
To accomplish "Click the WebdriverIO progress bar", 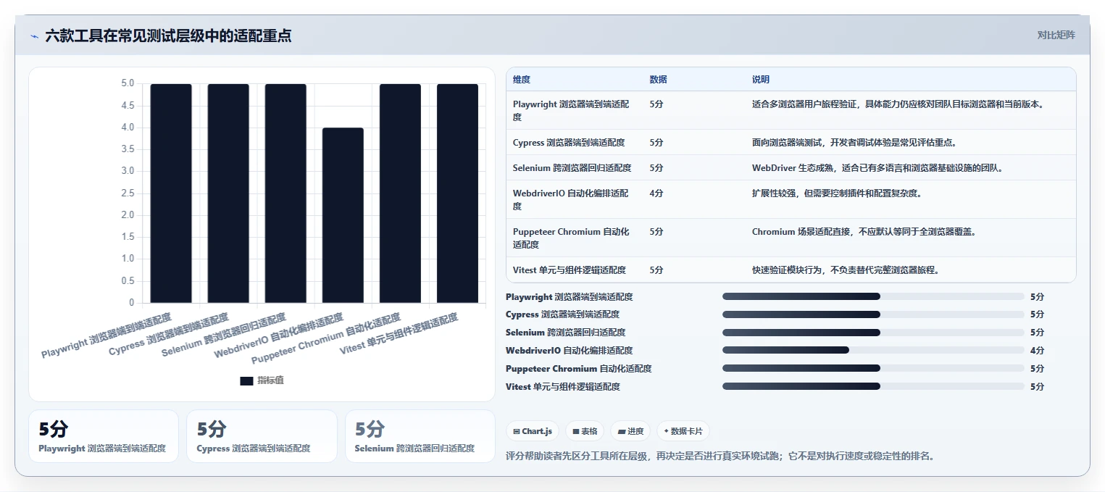I will (873, 351).
